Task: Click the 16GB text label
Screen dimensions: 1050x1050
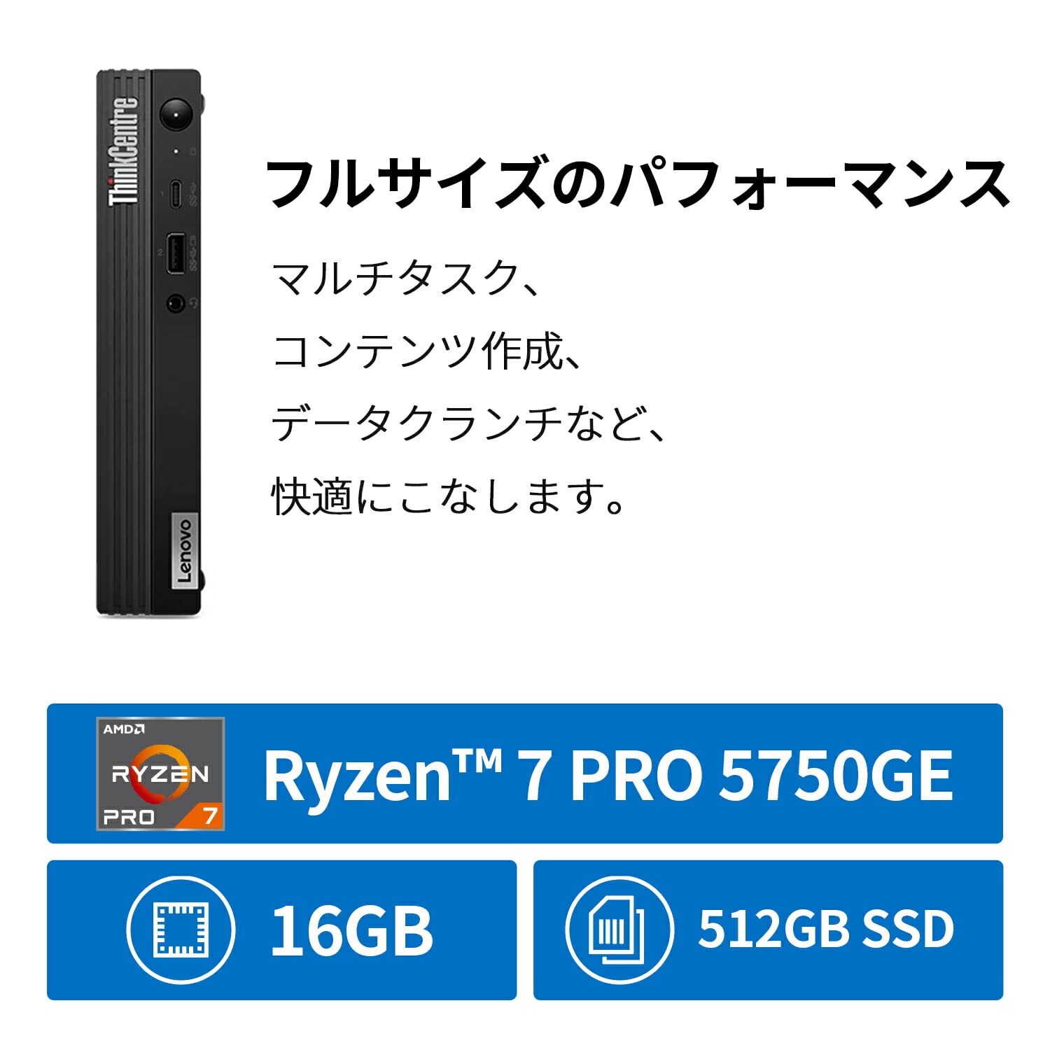Action: tap(352, 931)
